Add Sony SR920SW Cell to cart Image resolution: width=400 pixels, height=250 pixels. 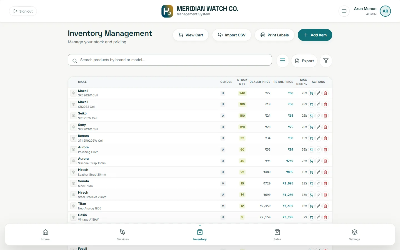[311, 127]
